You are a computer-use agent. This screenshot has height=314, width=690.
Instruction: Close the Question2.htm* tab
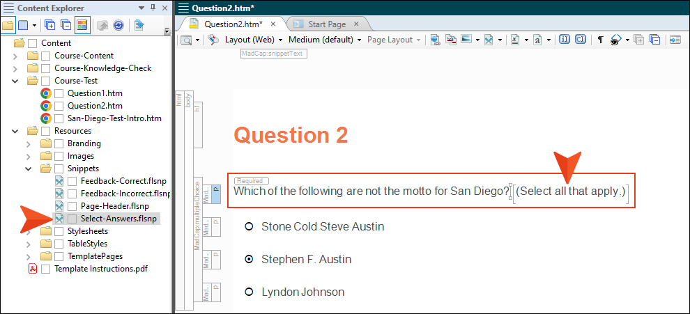coord(273,24)
